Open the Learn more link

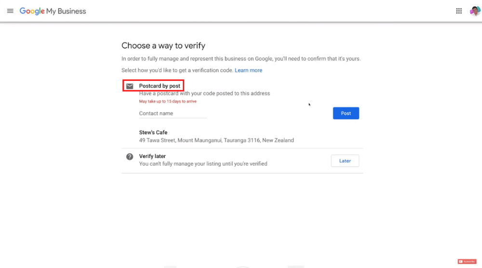point(248,70)
